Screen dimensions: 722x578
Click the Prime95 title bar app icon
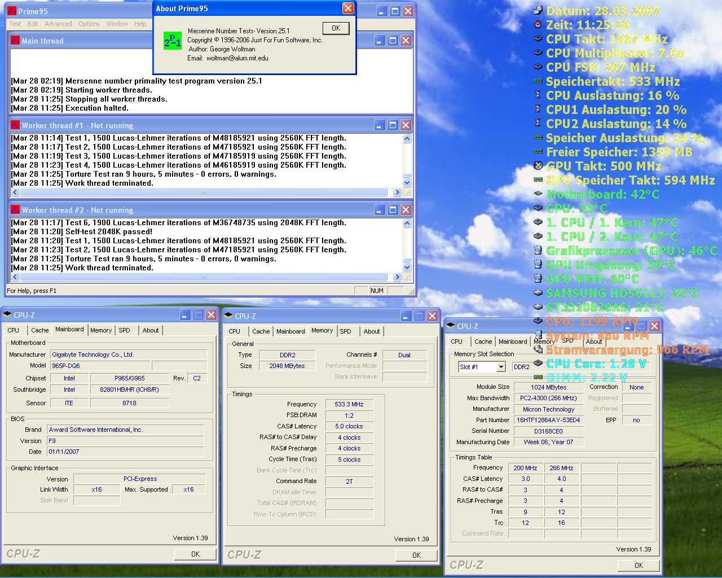coord(12,11)
